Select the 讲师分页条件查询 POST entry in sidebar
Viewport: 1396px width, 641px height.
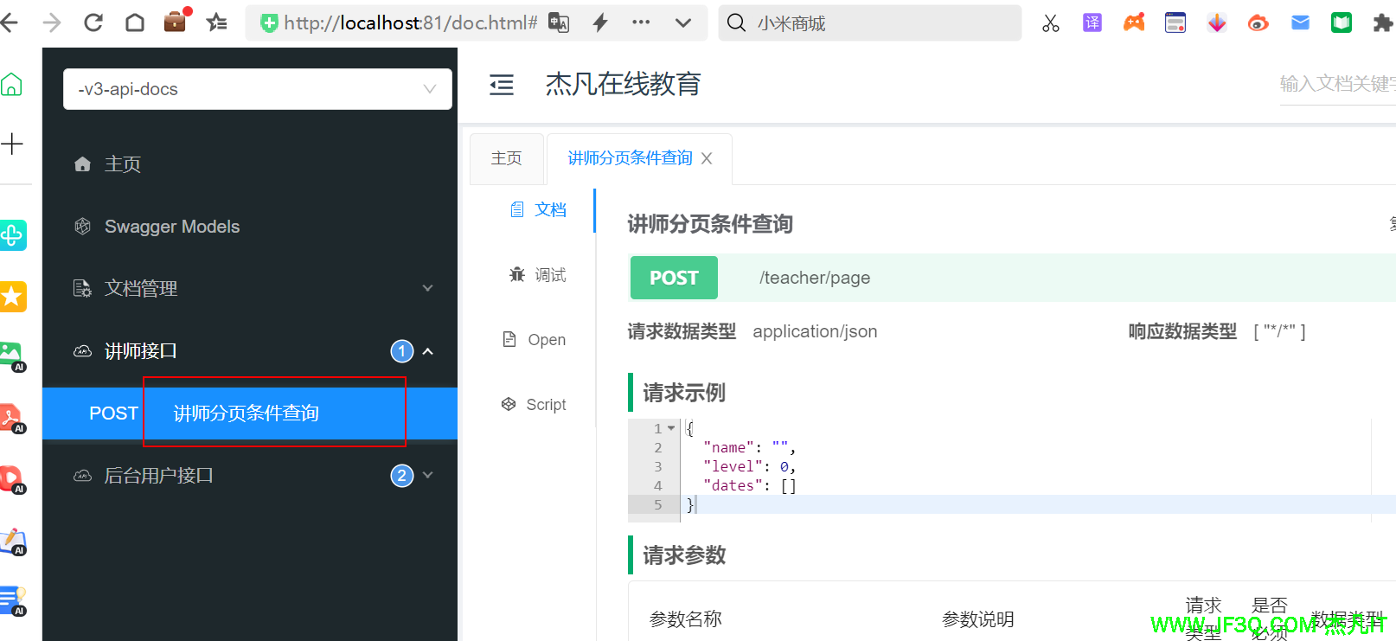tap(247, 413)
